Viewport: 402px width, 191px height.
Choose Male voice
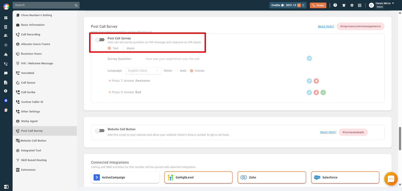pyautogui.click(x=177, y=71)
